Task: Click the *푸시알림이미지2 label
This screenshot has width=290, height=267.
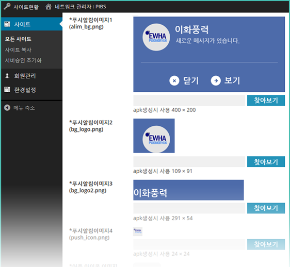Action: 91,122
